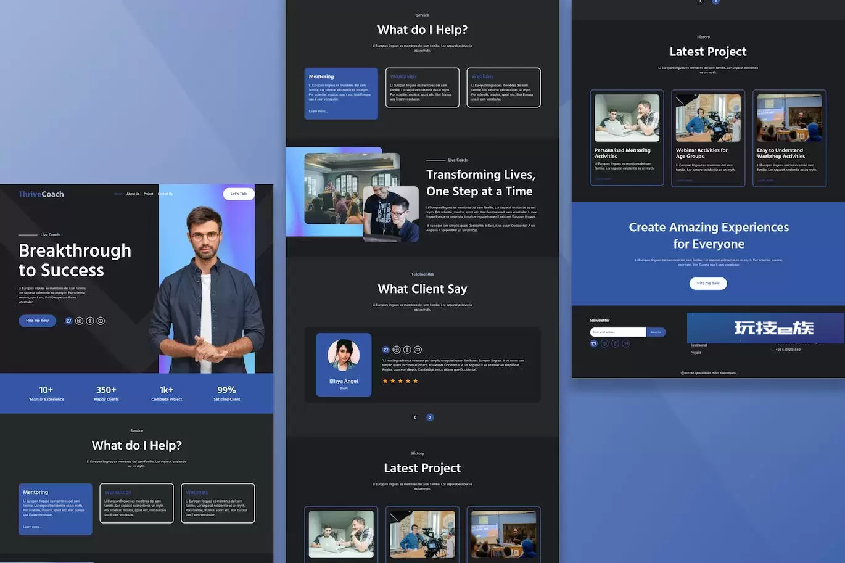Show previous testimonial with left arrow
The width and height of the screenshot is (845, 563).
tap(414, 417)
